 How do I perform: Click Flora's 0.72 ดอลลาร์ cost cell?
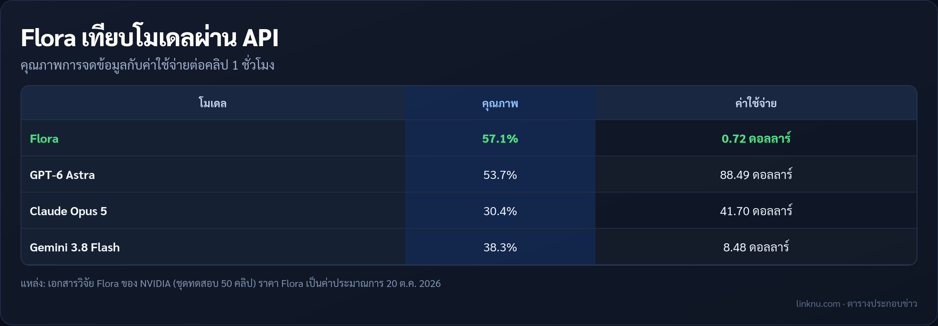pos(756,138)
